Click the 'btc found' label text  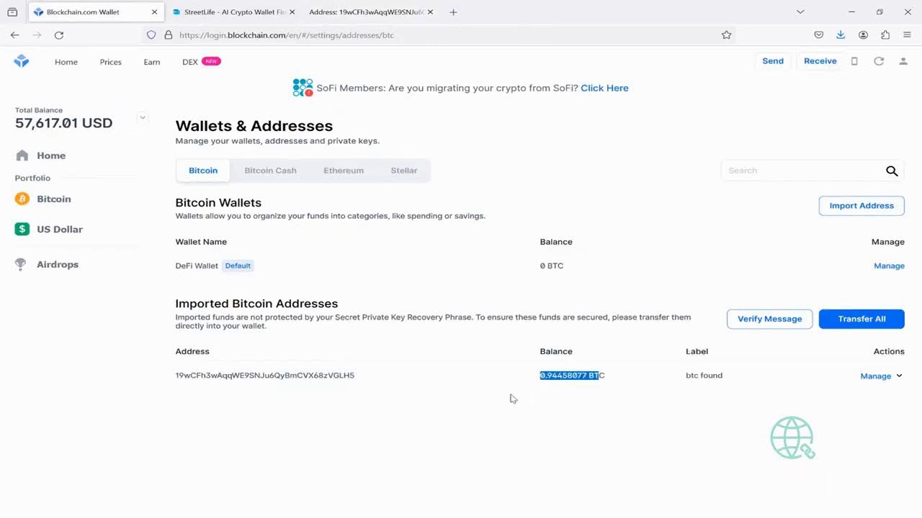704,376
